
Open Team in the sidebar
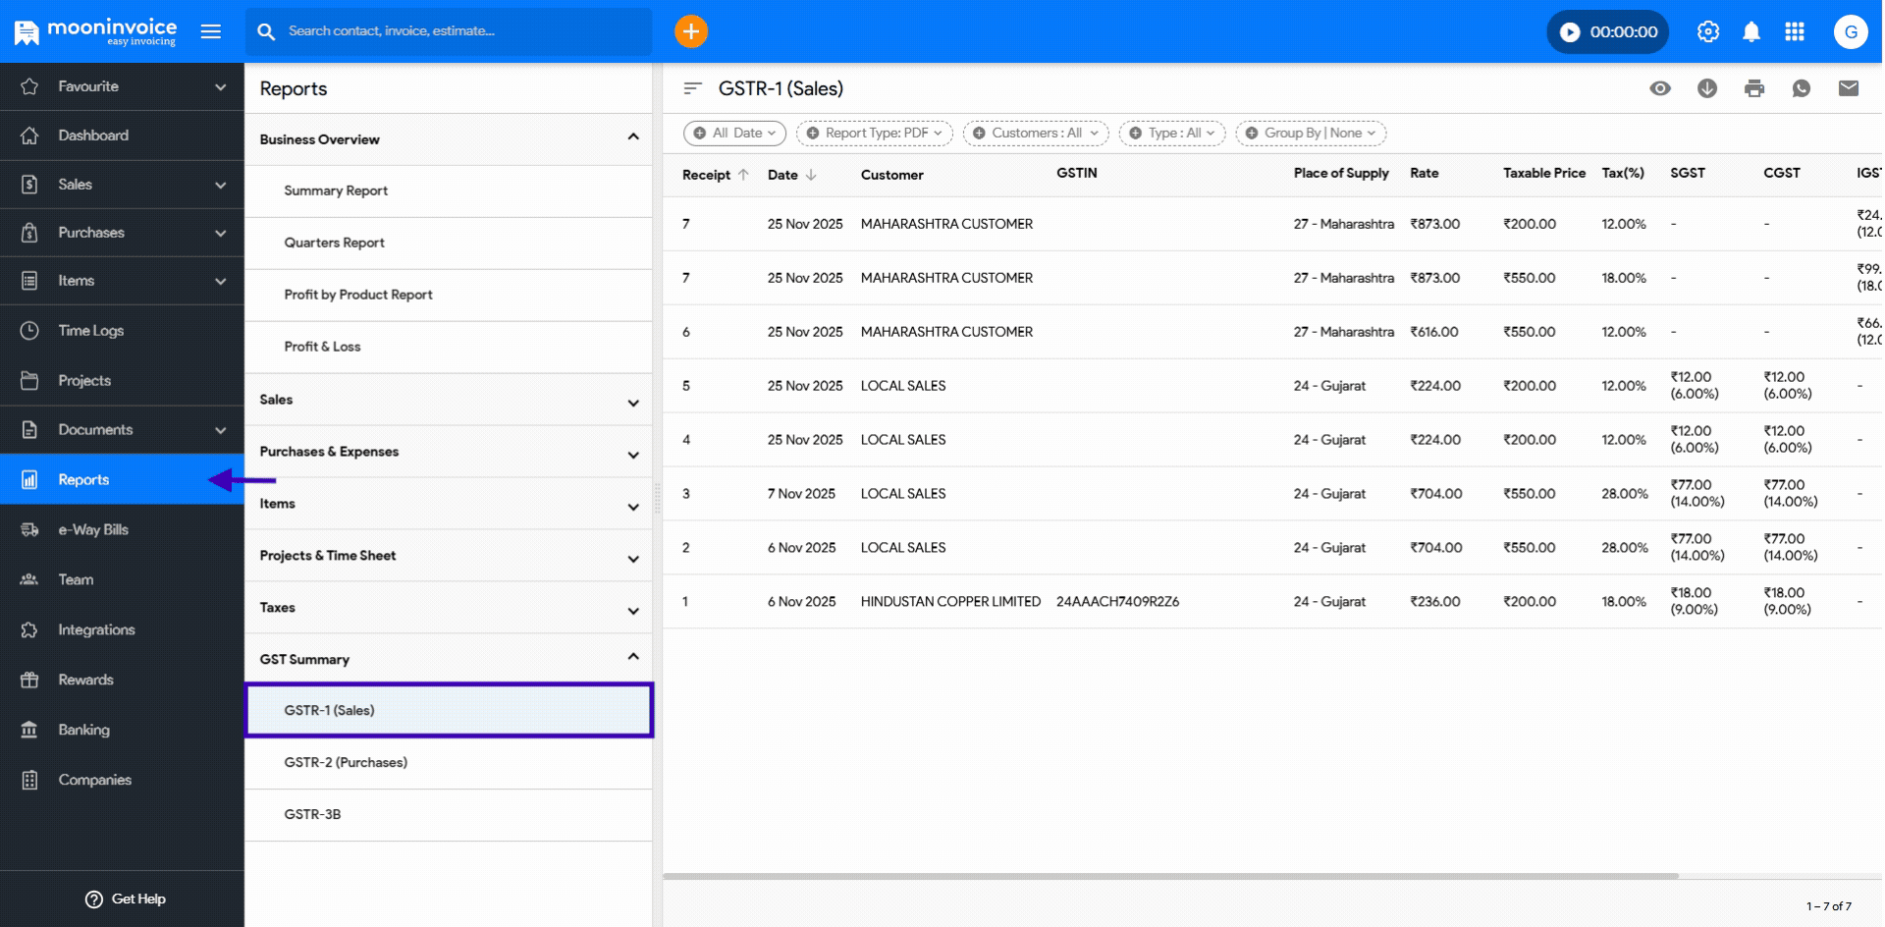coord(122,579)
